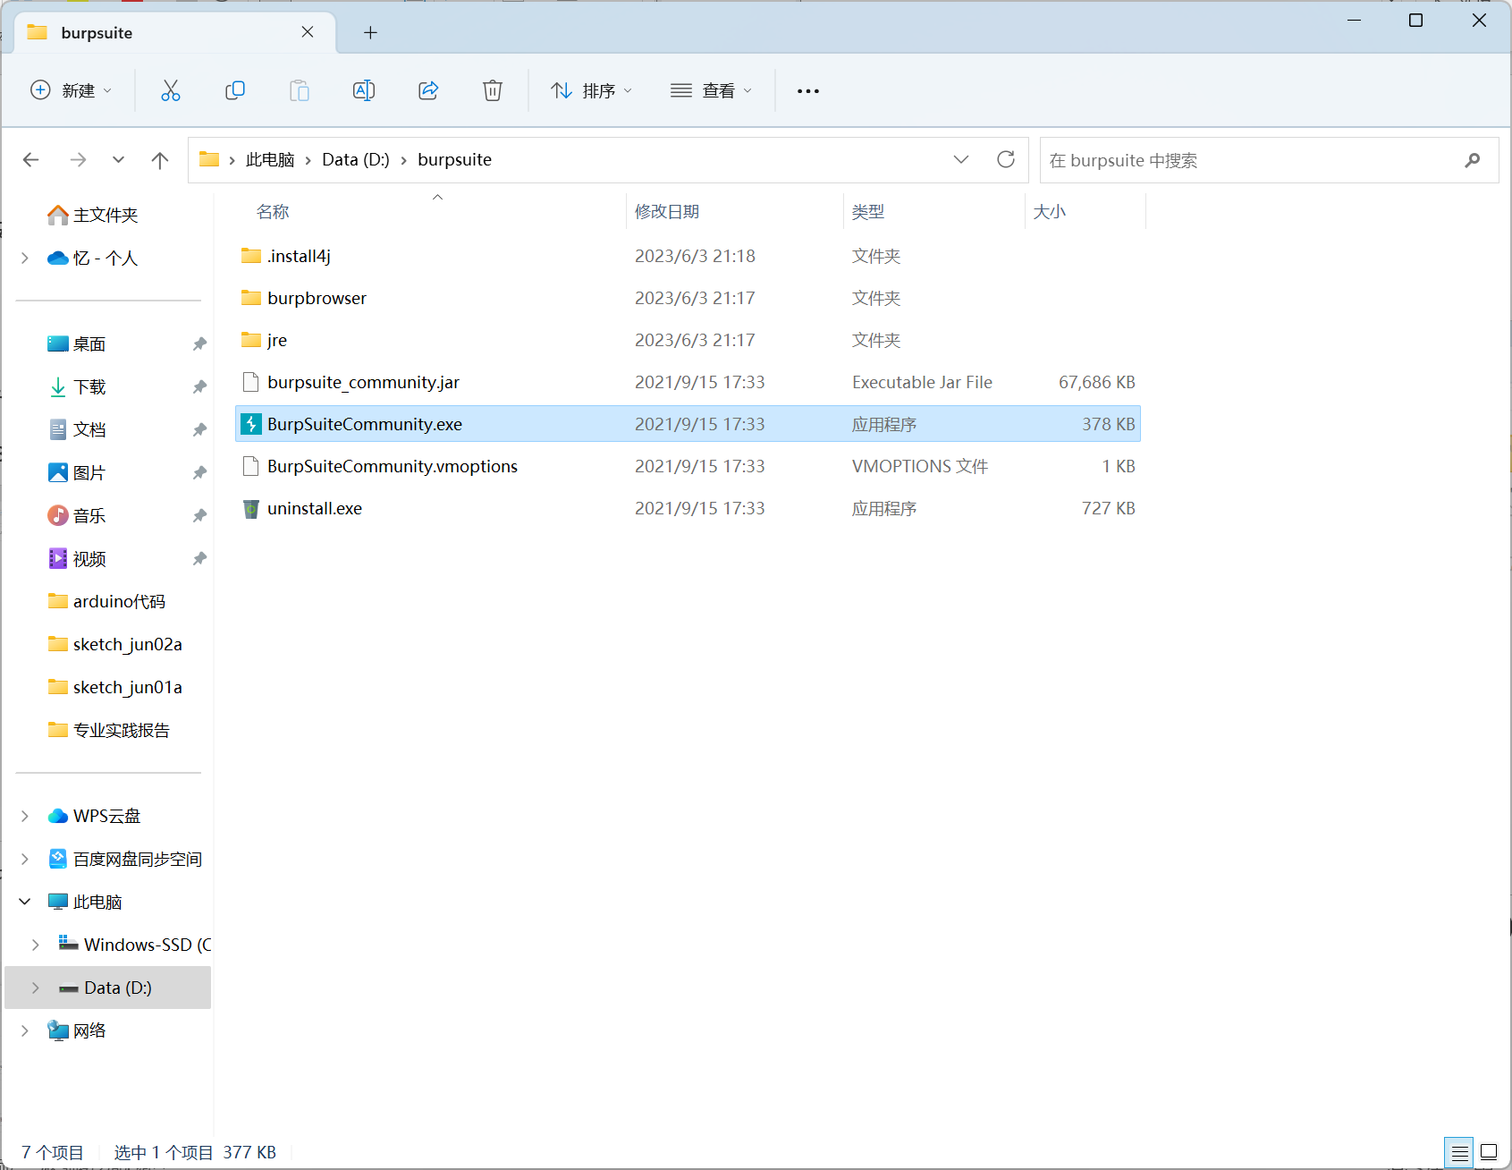Screen dimensions: 1512x1170
Task: Close the burpsuite tab
Action: (x=308, y=32)
